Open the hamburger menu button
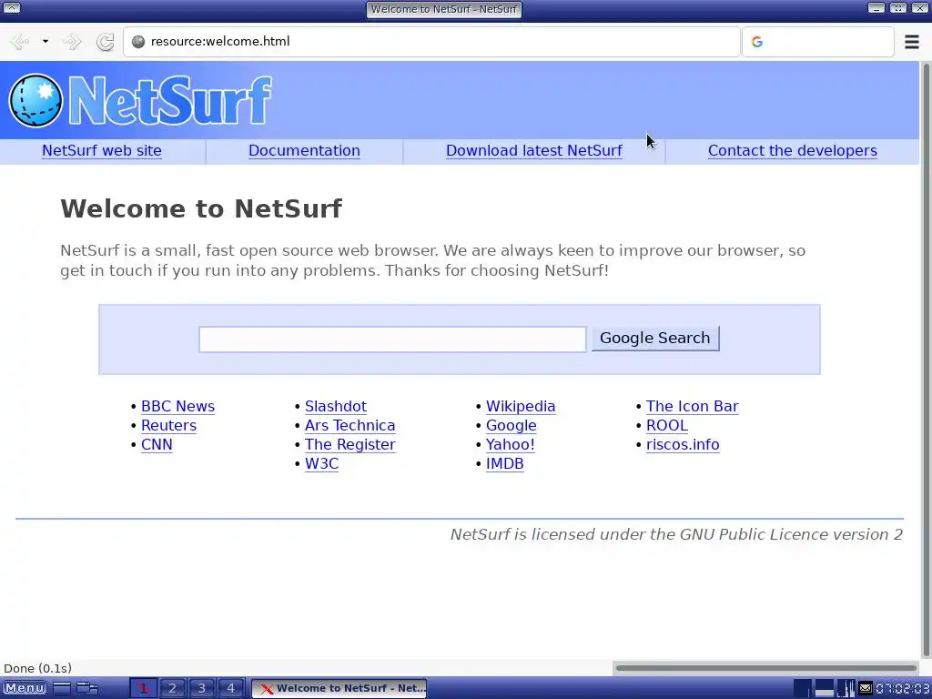This screenshot has height=699, width=932. (912, 42)
